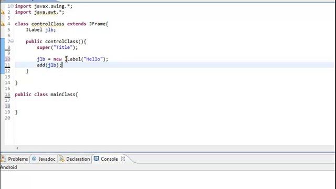Click the Console monitor icon
The image size is (336, 189).
pos(97,159)
